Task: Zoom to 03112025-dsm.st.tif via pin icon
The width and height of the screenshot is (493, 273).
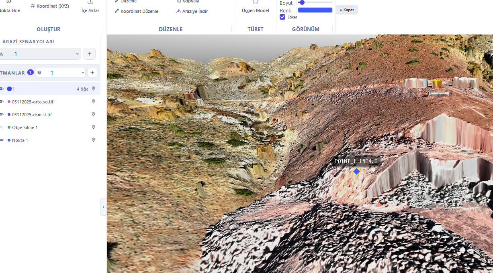Action: pos(94,114)
